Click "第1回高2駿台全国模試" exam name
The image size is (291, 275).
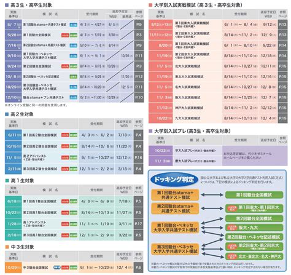click(x=40, y=135)
